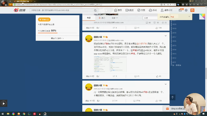207x116 pixels.
Task: Click the 编辑个人资料 edit profile link
Action: coord(57,38)
